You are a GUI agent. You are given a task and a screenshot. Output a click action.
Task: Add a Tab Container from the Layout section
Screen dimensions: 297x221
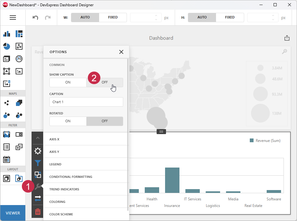(19, 178)
